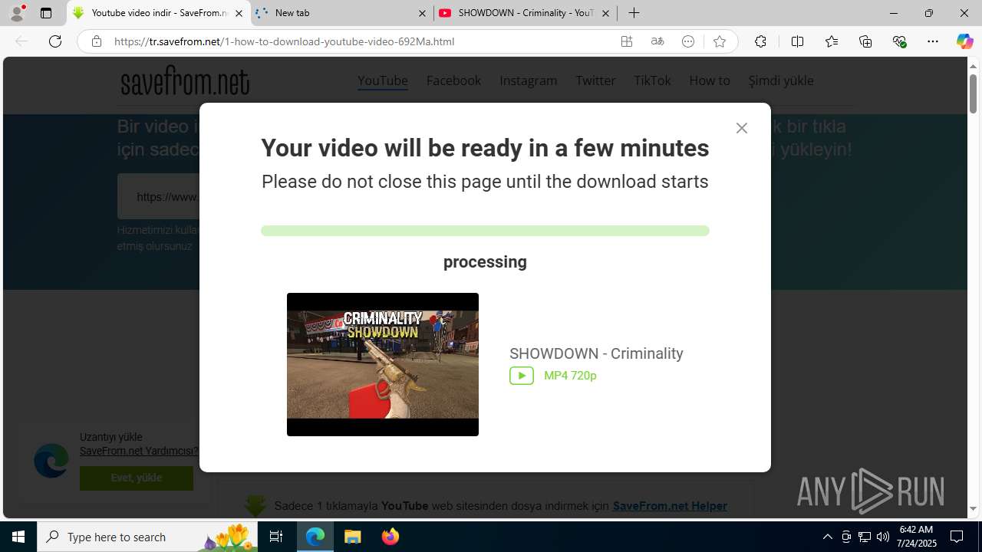Click the browser refresh button
This screenshot has height=552, width=982.
[55, 41]
